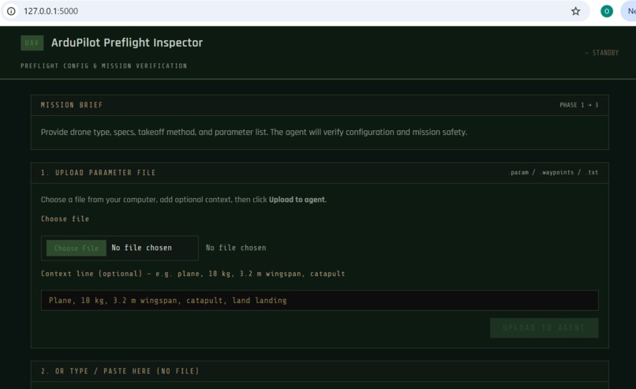Click the '.param / .waypoints / .txt' hint
This screenshot has height=389, width=636.
point(553,172)
